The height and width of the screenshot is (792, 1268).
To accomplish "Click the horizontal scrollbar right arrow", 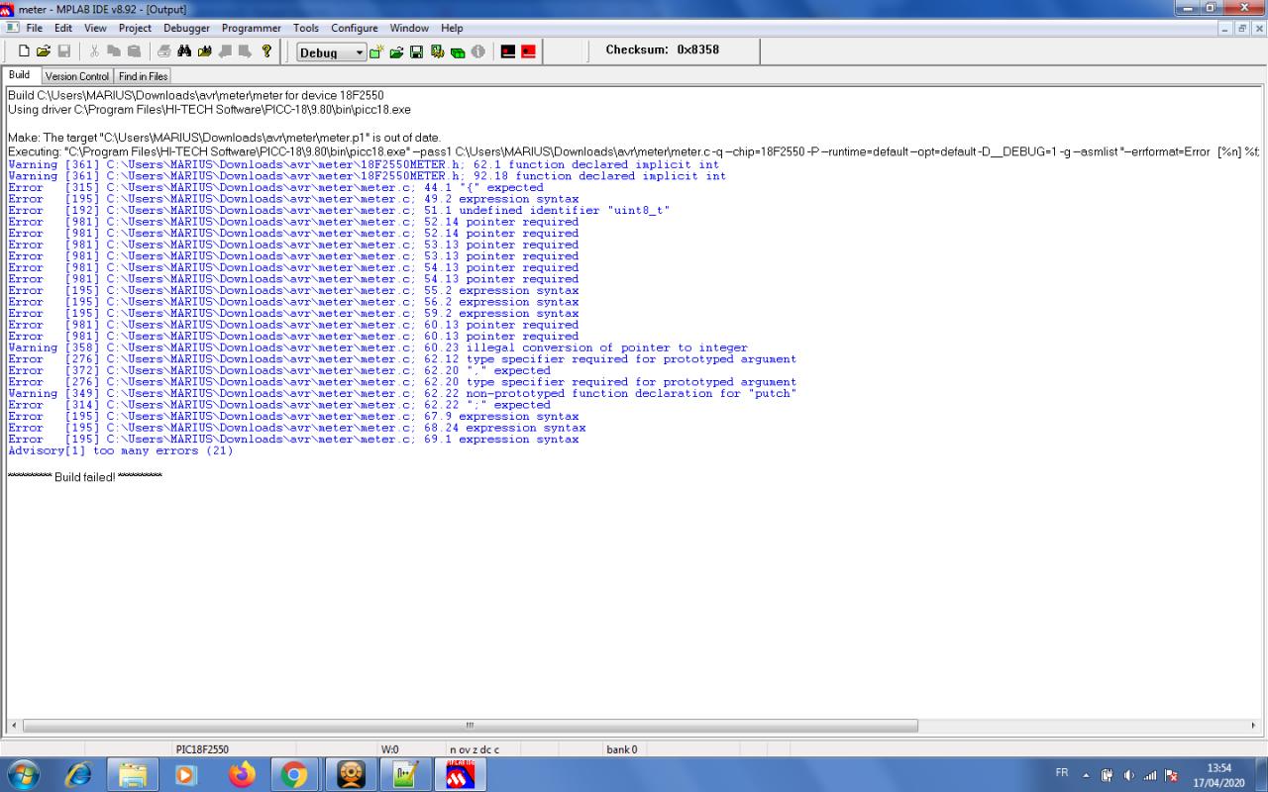I will coord(1254,726).
